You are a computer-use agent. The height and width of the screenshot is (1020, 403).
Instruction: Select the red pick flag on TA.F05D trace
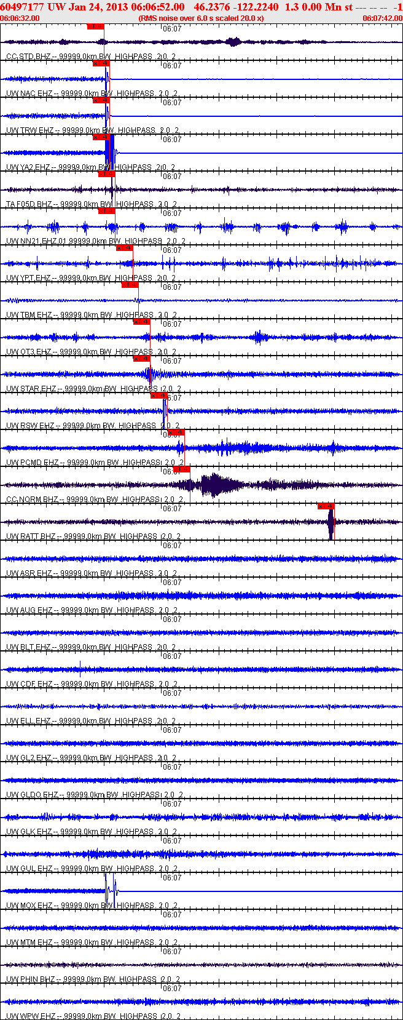(x=106, y=173)
